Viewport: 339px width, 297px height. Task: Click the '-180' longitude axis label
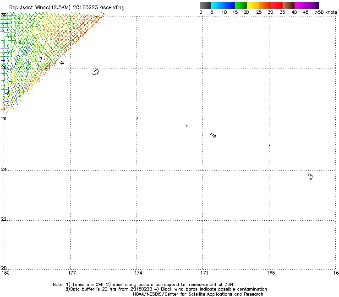pos(5,273)
